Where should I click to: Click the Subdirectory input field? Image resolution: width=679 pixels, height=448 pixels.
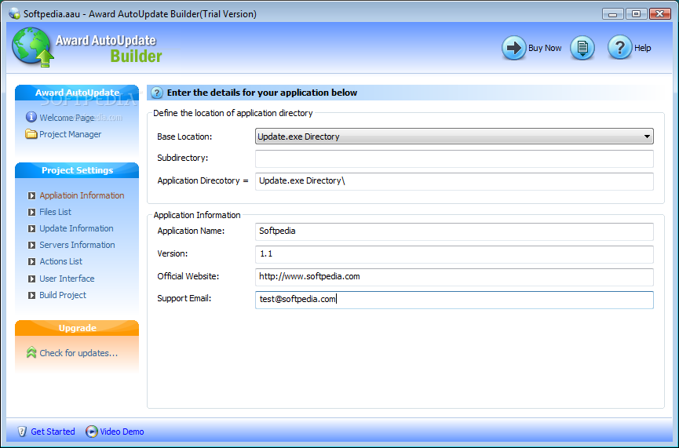pyautogui.click(x=454, y=158)
